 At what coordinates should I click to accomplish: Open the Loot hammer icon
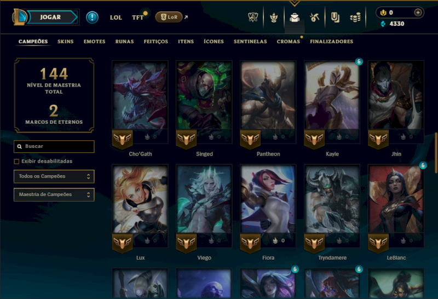(314, 18)
